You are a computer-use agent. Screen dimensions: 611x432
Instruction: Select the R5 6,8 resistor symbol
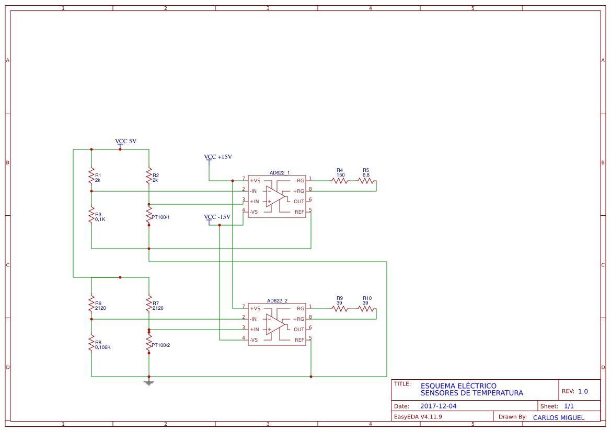click(366, 181)
